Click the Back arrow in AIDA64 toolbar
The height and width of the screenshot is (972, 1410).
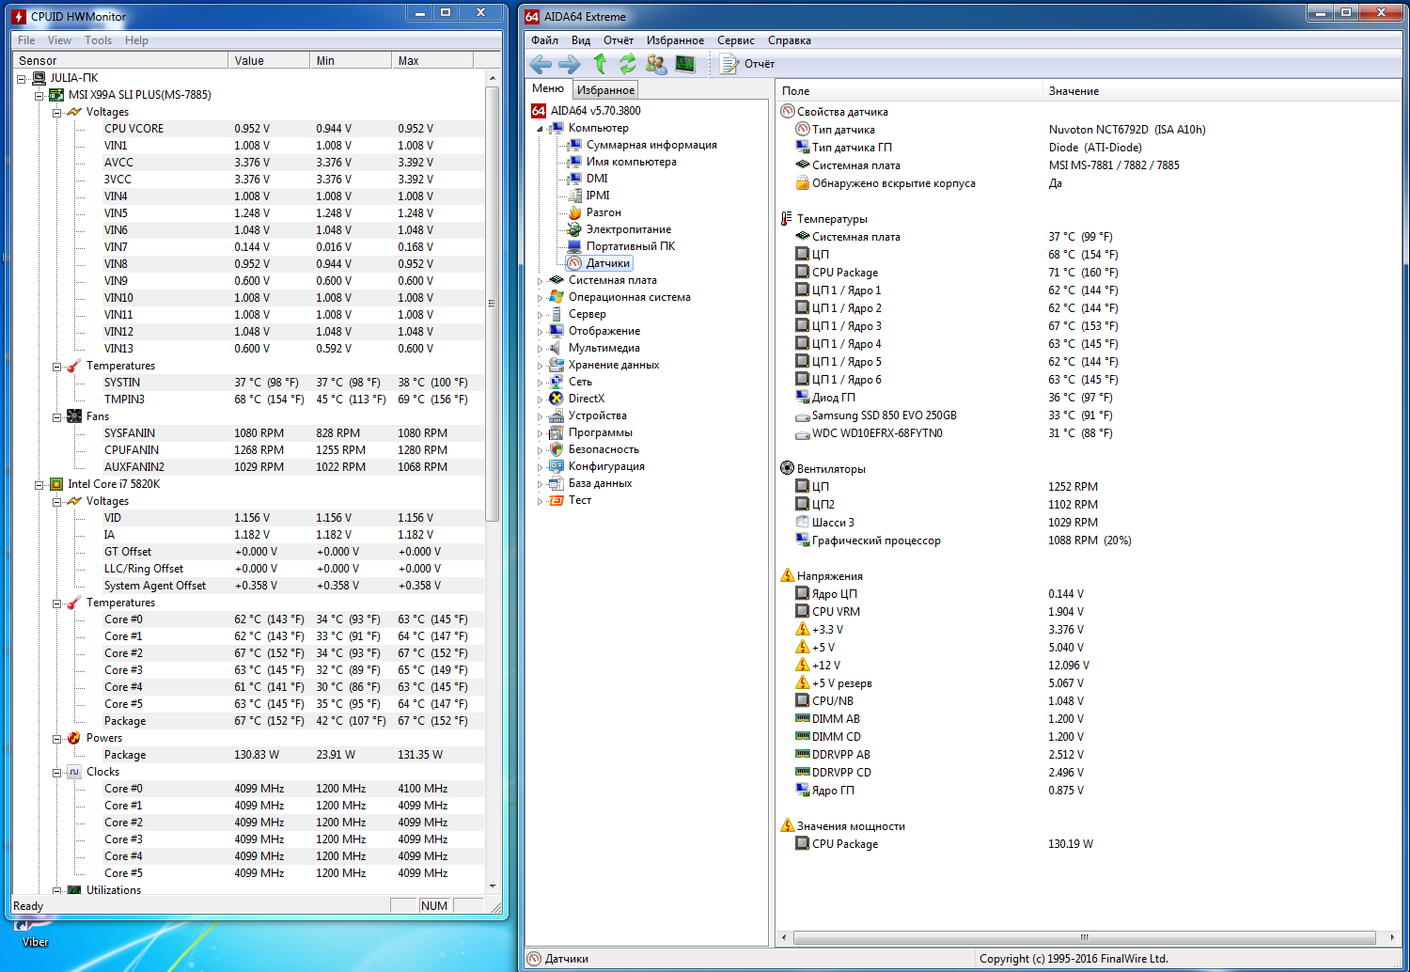(x=540, y=64)
